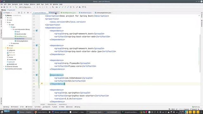The image size is (203, 114).
Task: Collapse the library root folder
Action: (x=4, y=16)
